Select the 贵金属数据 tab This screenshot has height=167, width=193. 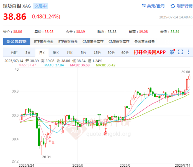(x=17, y=42)
